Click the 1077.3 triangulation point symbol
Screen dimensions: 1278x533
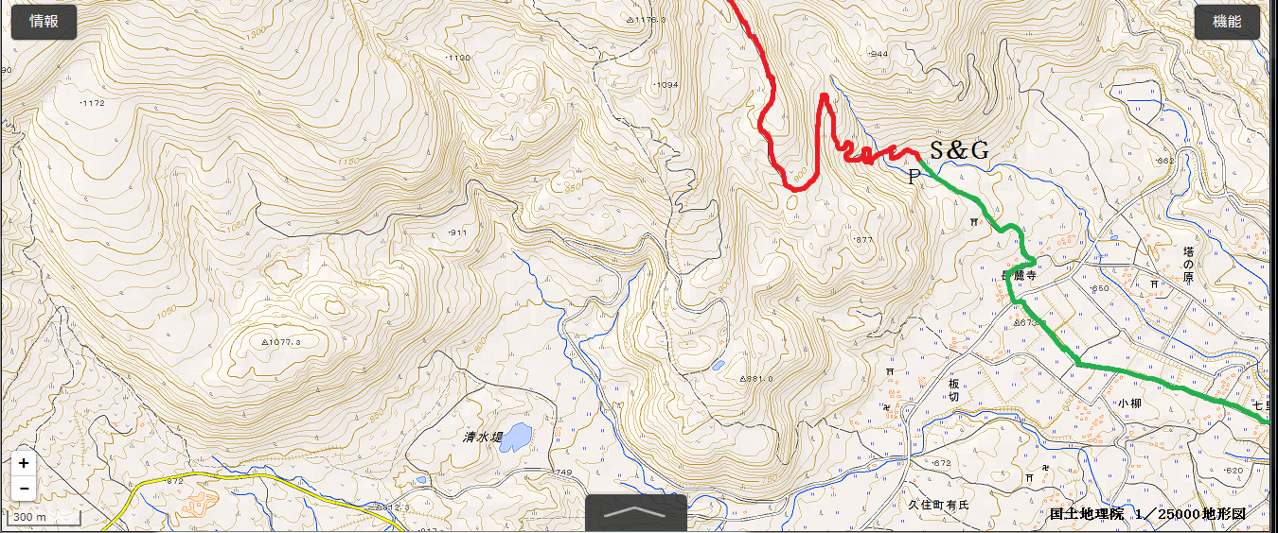point(265,342)
